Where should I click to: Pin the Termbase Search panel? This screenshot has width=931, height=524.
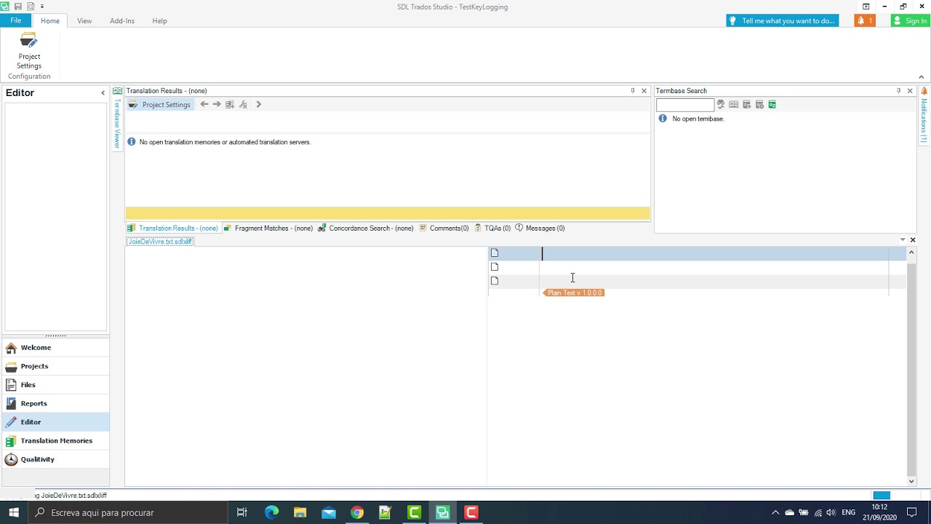898,91
